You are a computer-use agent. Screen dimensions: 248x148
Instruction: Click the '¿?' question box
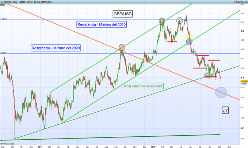(225, 110)
